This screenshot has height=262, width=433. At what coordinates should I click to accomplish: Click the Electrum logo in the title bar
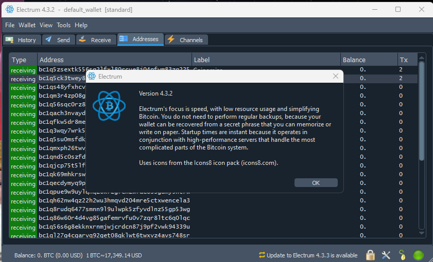pos(10,10)
